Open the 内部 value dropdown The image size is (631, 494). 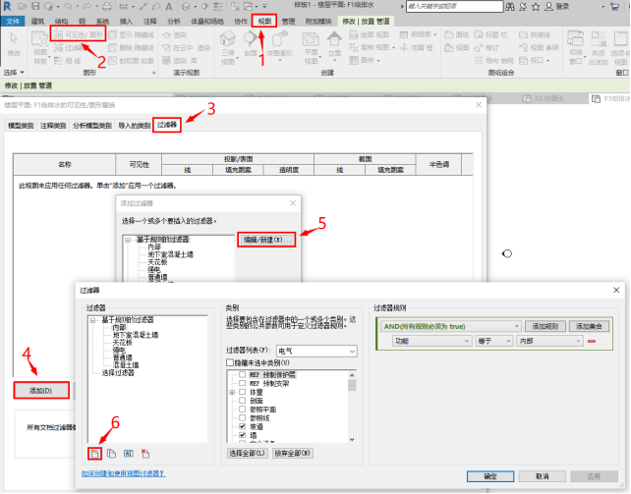pos(549,341)
